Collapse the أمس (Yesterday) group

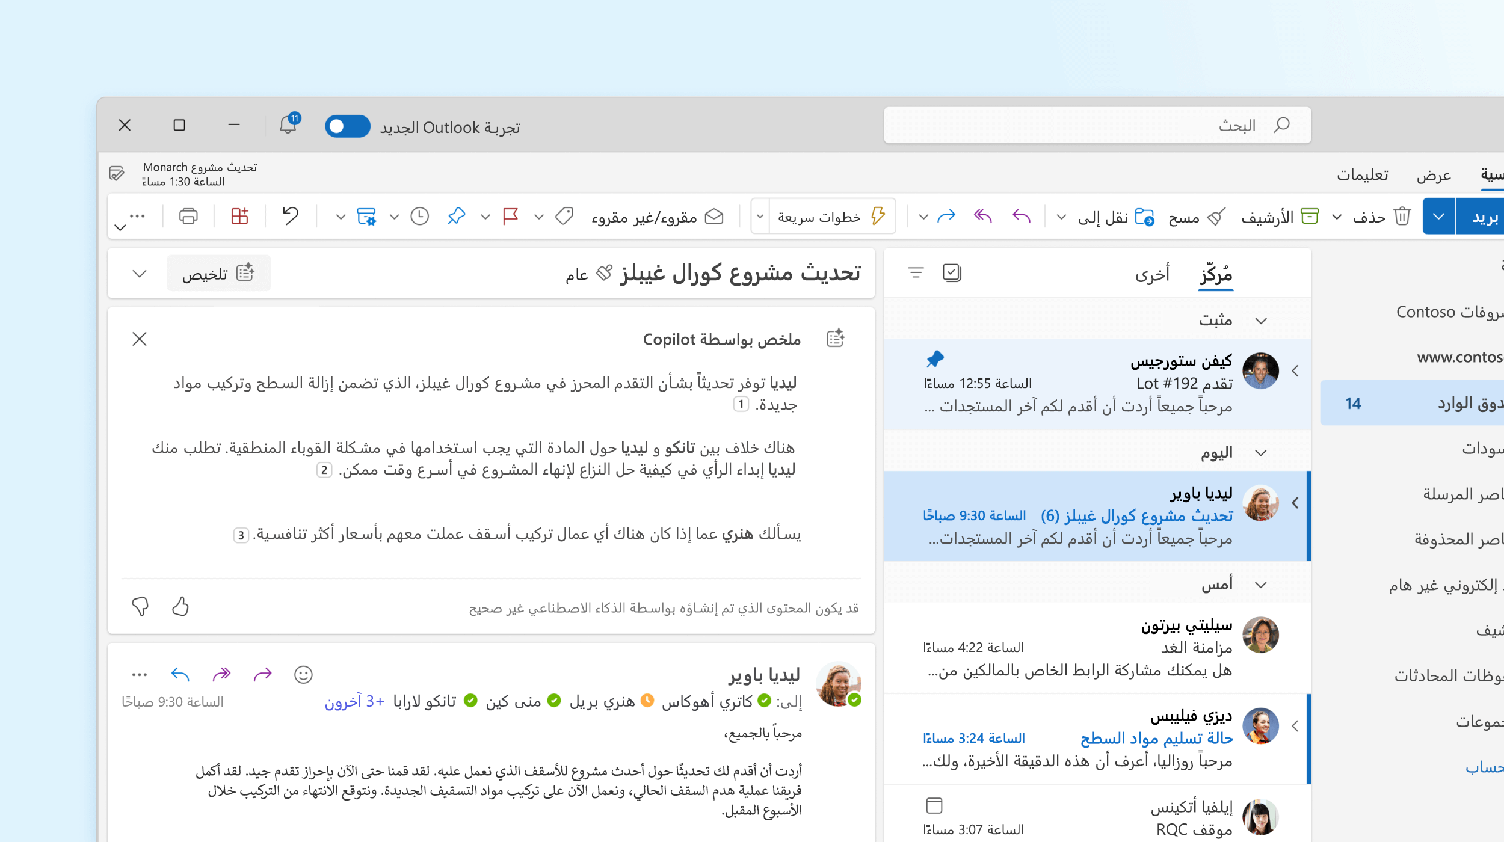(x=1261, y=585)
